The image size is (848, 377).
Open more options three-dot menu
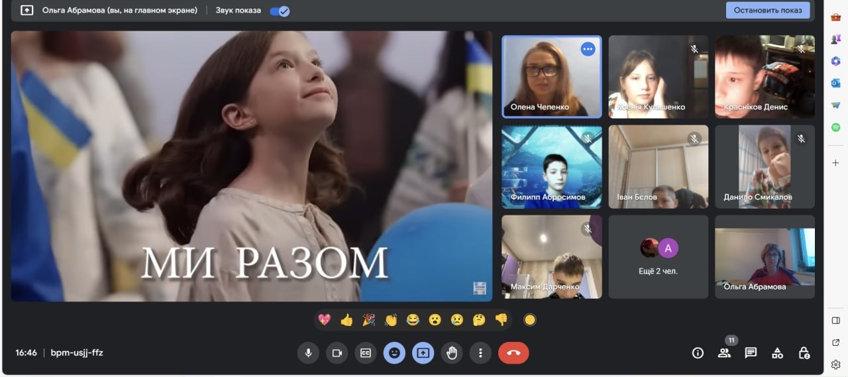click(480, 353)
